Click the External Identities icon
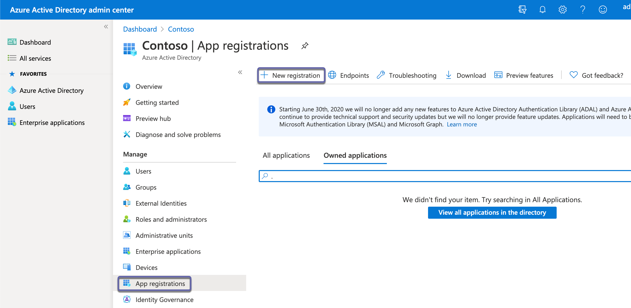631x308 pixels. [x=127, y=203]
